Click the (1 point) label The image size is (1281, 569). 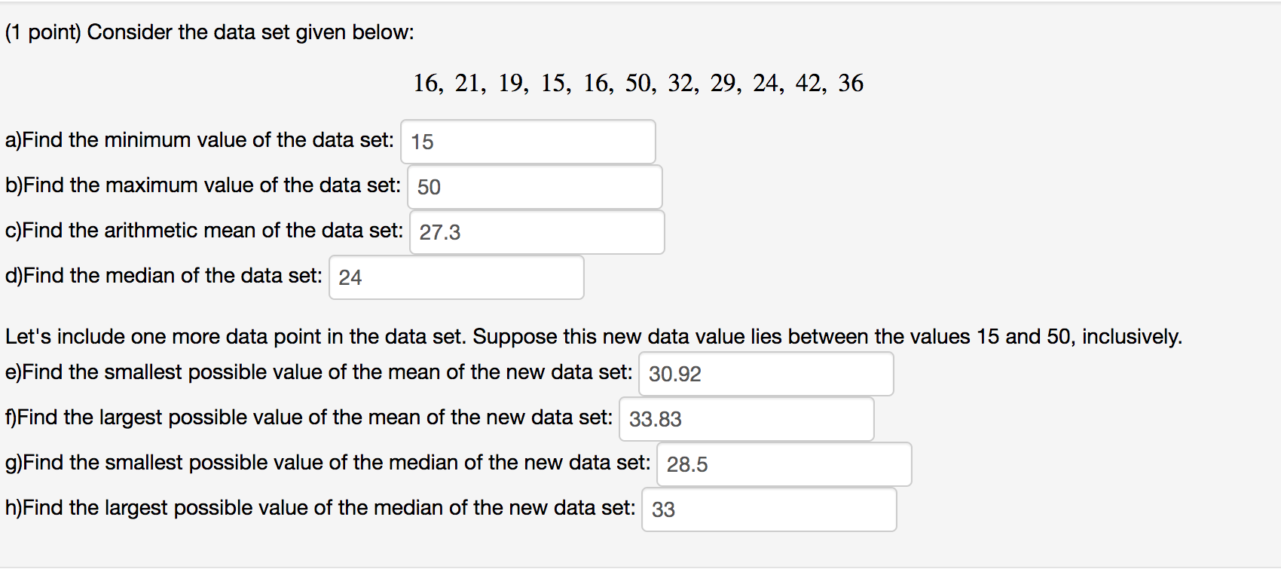click(45, 32)
